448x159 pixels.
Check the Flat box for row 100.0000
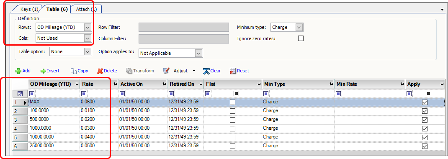click(232, 111)
